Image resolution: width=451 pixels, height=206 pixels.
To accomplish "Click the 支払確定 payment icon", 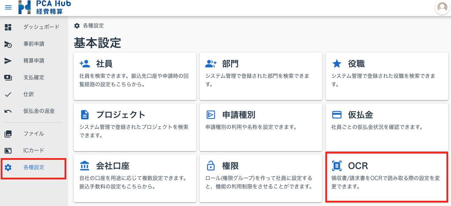I will click(x=8, y=78).
